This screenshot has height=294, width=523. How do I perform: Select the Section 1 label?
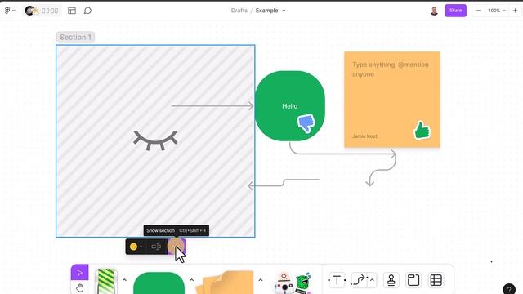click(x=75, y=37)
